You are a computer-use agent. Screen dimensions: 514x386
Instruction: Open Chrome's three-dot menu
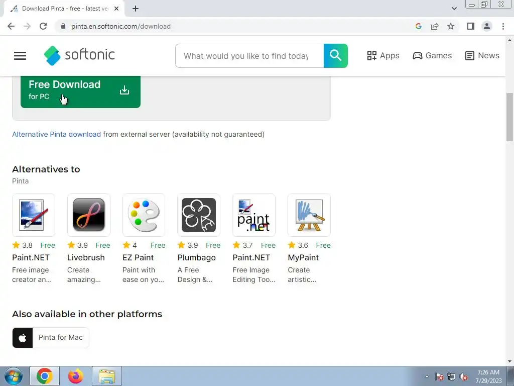pos(503,26)
